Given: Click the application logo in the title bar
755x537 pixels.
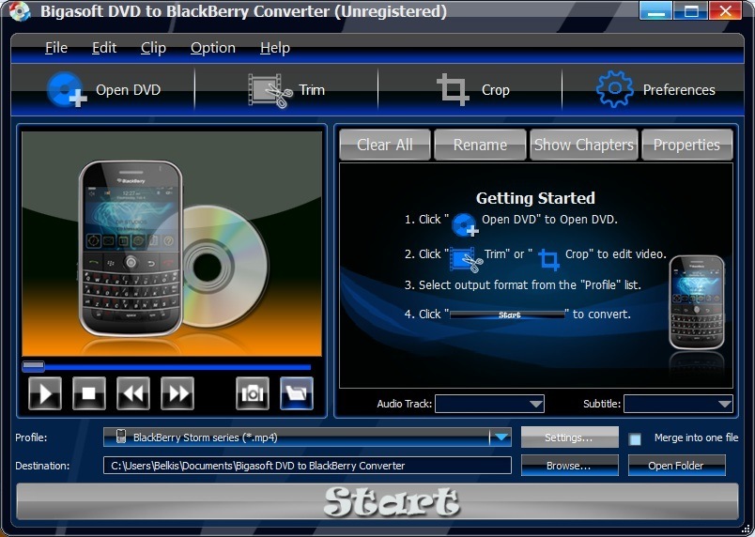Looking at the screenshot, I should 20,11.
